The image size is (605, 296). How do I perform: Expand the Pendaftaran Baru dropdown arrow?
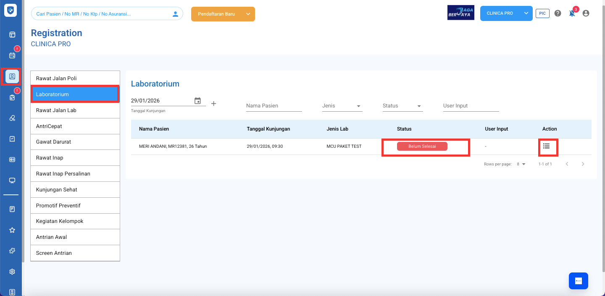[248, 14]
